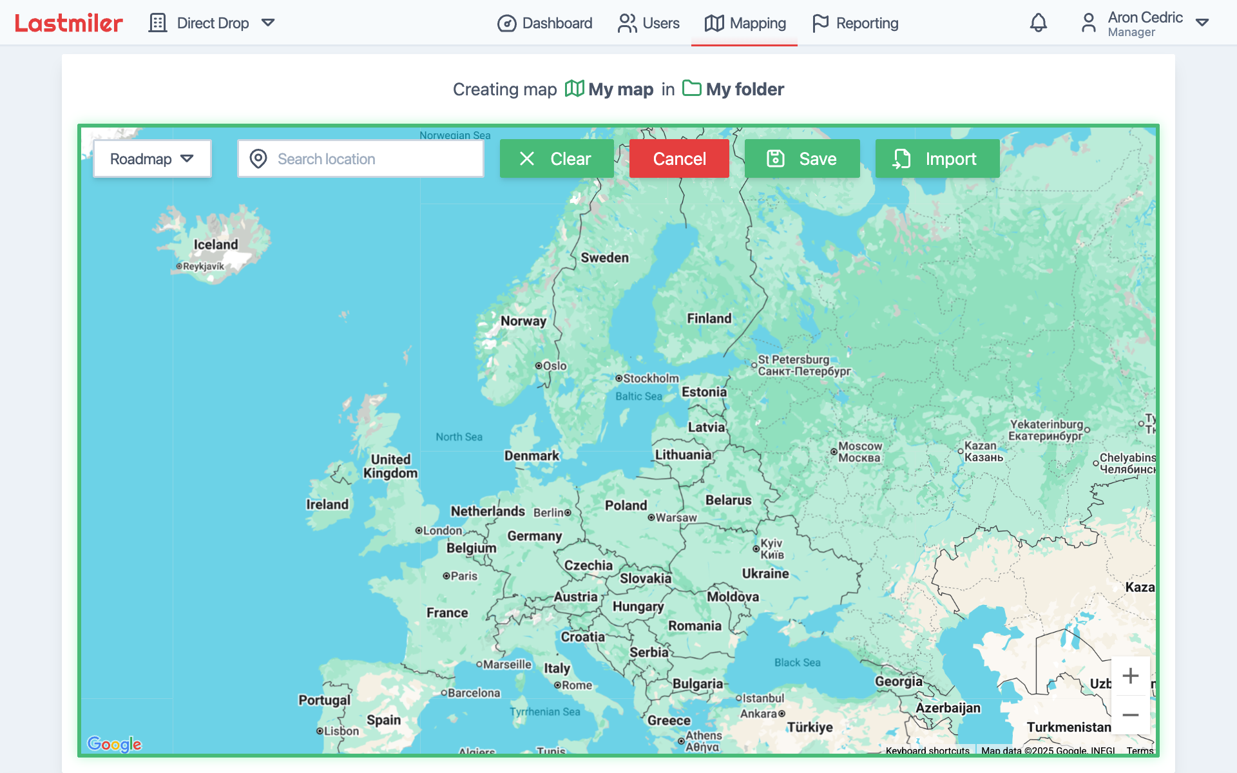Click the Finland label on map
Viewport: 1237px width, 773px height.
click(709, 318)
